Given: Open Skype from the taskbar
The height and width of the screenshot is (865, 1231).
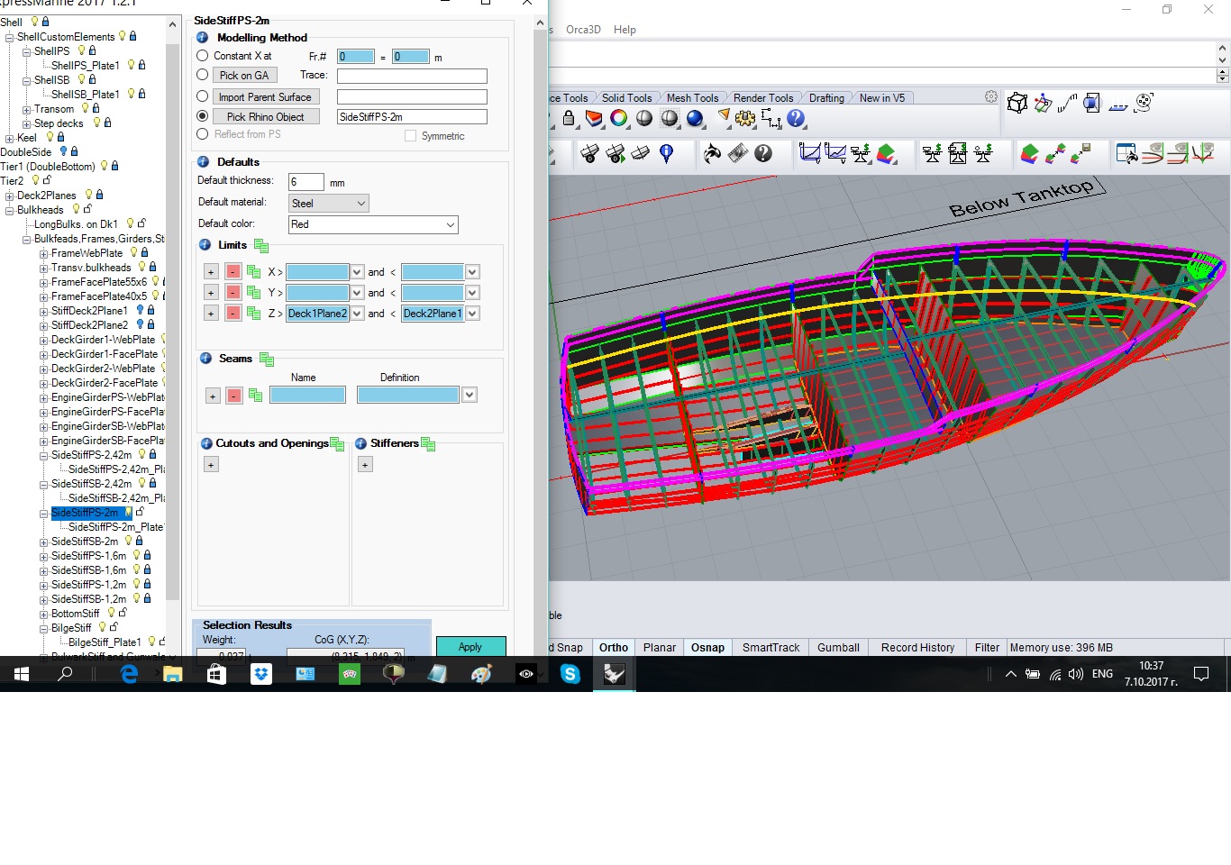Looking at the screenshot, I should pyautogui.click(x=570, y=674).
